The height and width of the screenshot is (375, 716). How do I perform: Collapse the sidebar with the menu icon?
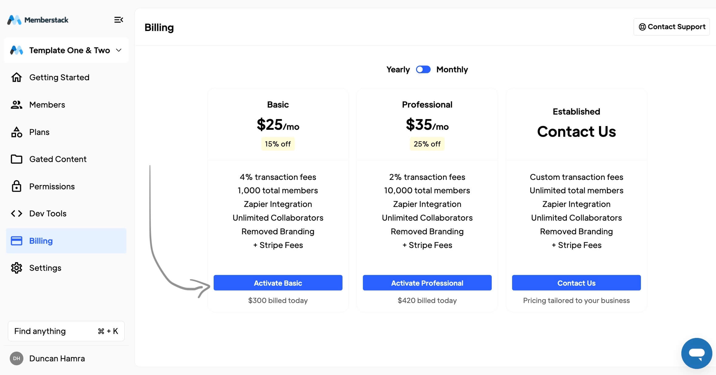click(x=119, y=20)
